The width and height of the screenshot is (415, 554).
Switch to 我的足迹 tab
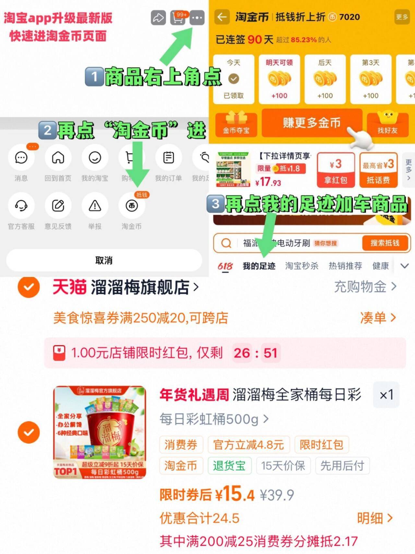[x=259, y=266]
